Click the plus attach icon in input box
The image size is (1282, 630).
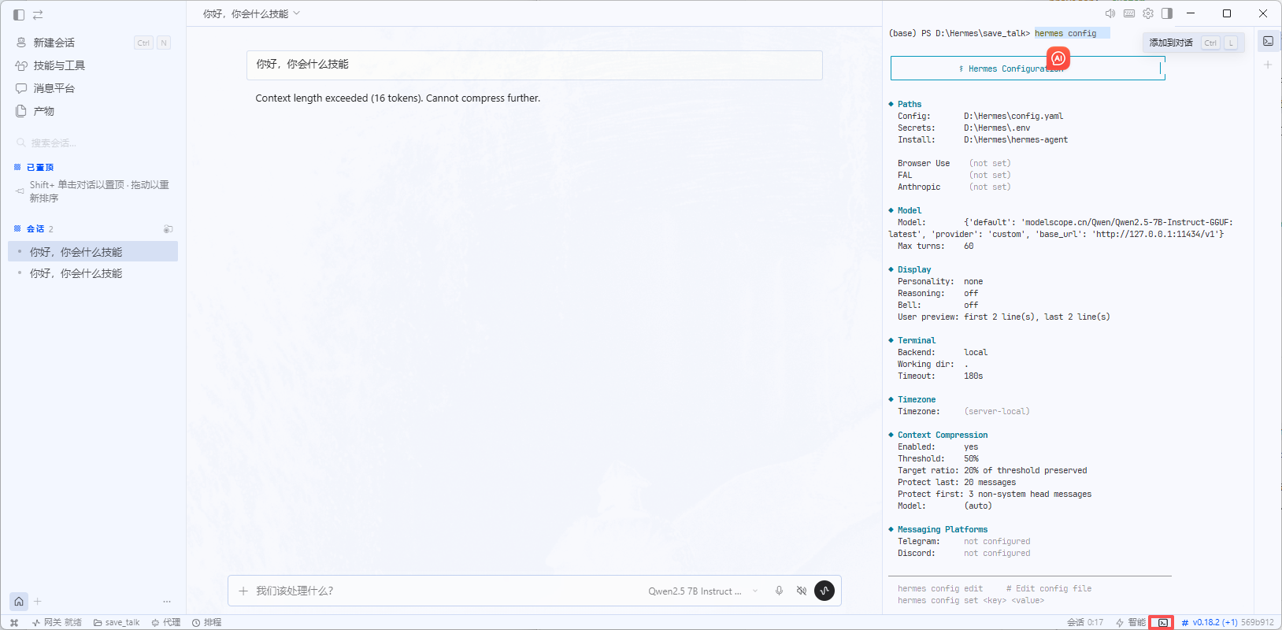point(243,591)
